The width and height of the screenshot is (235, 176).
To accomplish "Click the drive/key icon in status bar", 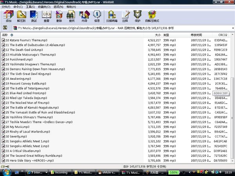I will click(5, 167).
